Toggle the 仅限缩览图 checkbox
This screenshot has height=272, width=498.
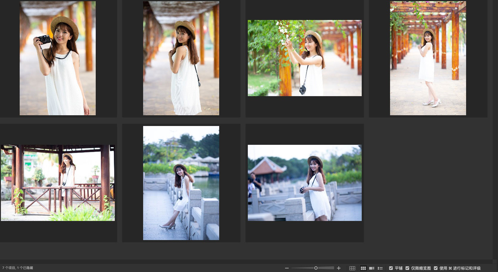(407, 268)
